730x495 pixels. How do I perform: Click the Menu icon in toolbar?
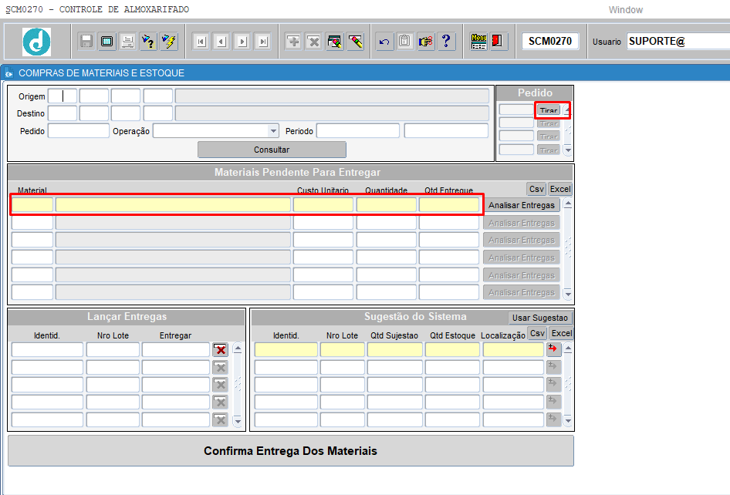pyautogui.click(x=478, y=42)
